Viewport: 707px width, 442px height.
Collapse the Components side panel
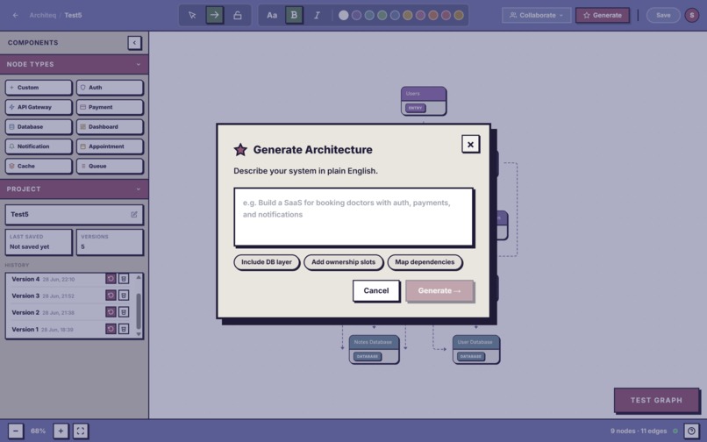click(134, 43)
